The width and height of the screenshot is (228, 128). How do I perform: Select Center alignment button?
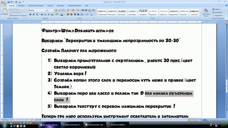(x=71, y=15)
